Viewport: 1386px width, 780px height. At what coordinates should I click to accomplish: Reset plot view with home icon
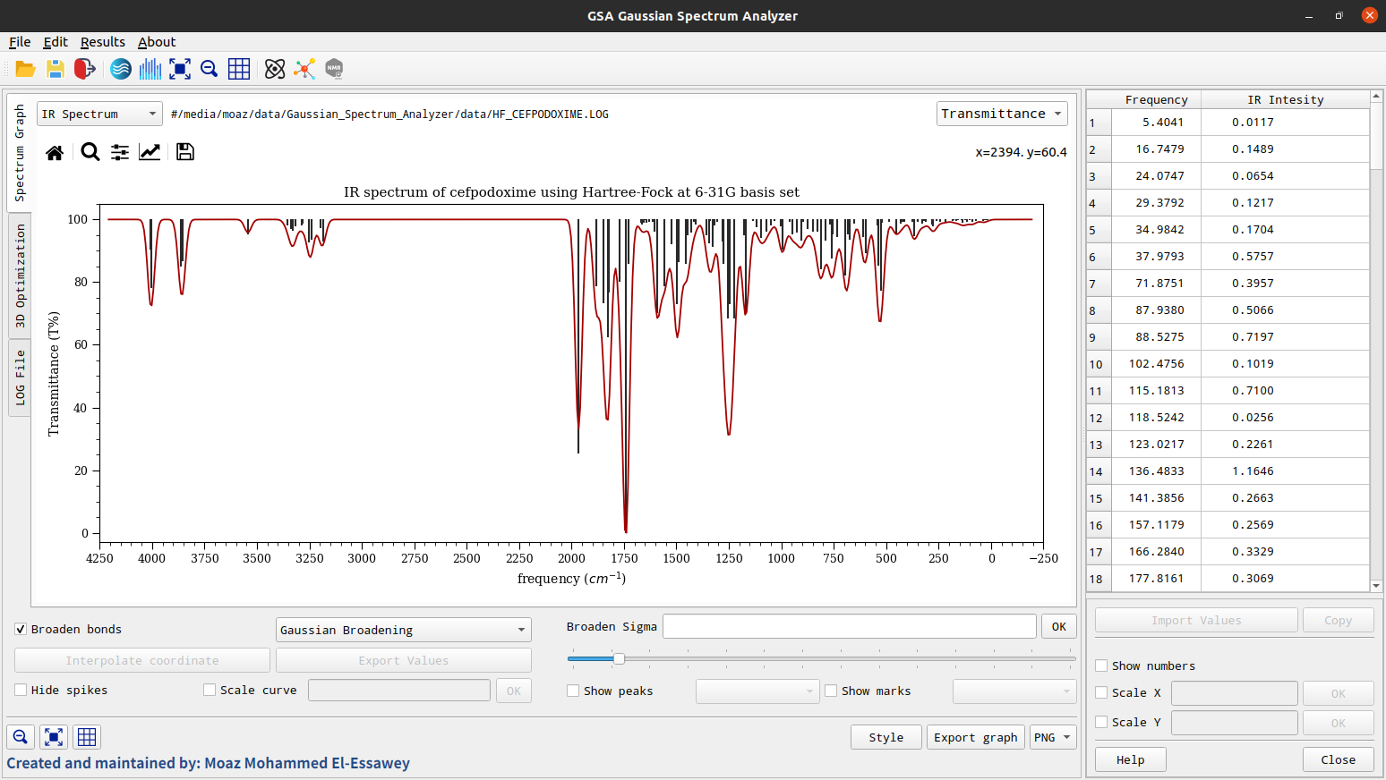click(55, 152)
